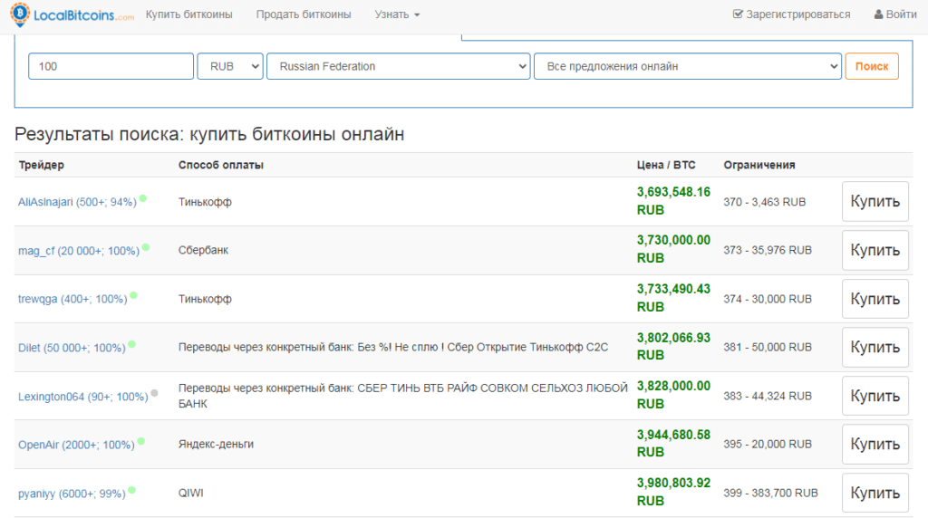This screenshot has width=928, height=518.
Task: Select the price 3,828,000.00 RUB
Action: 673,395
